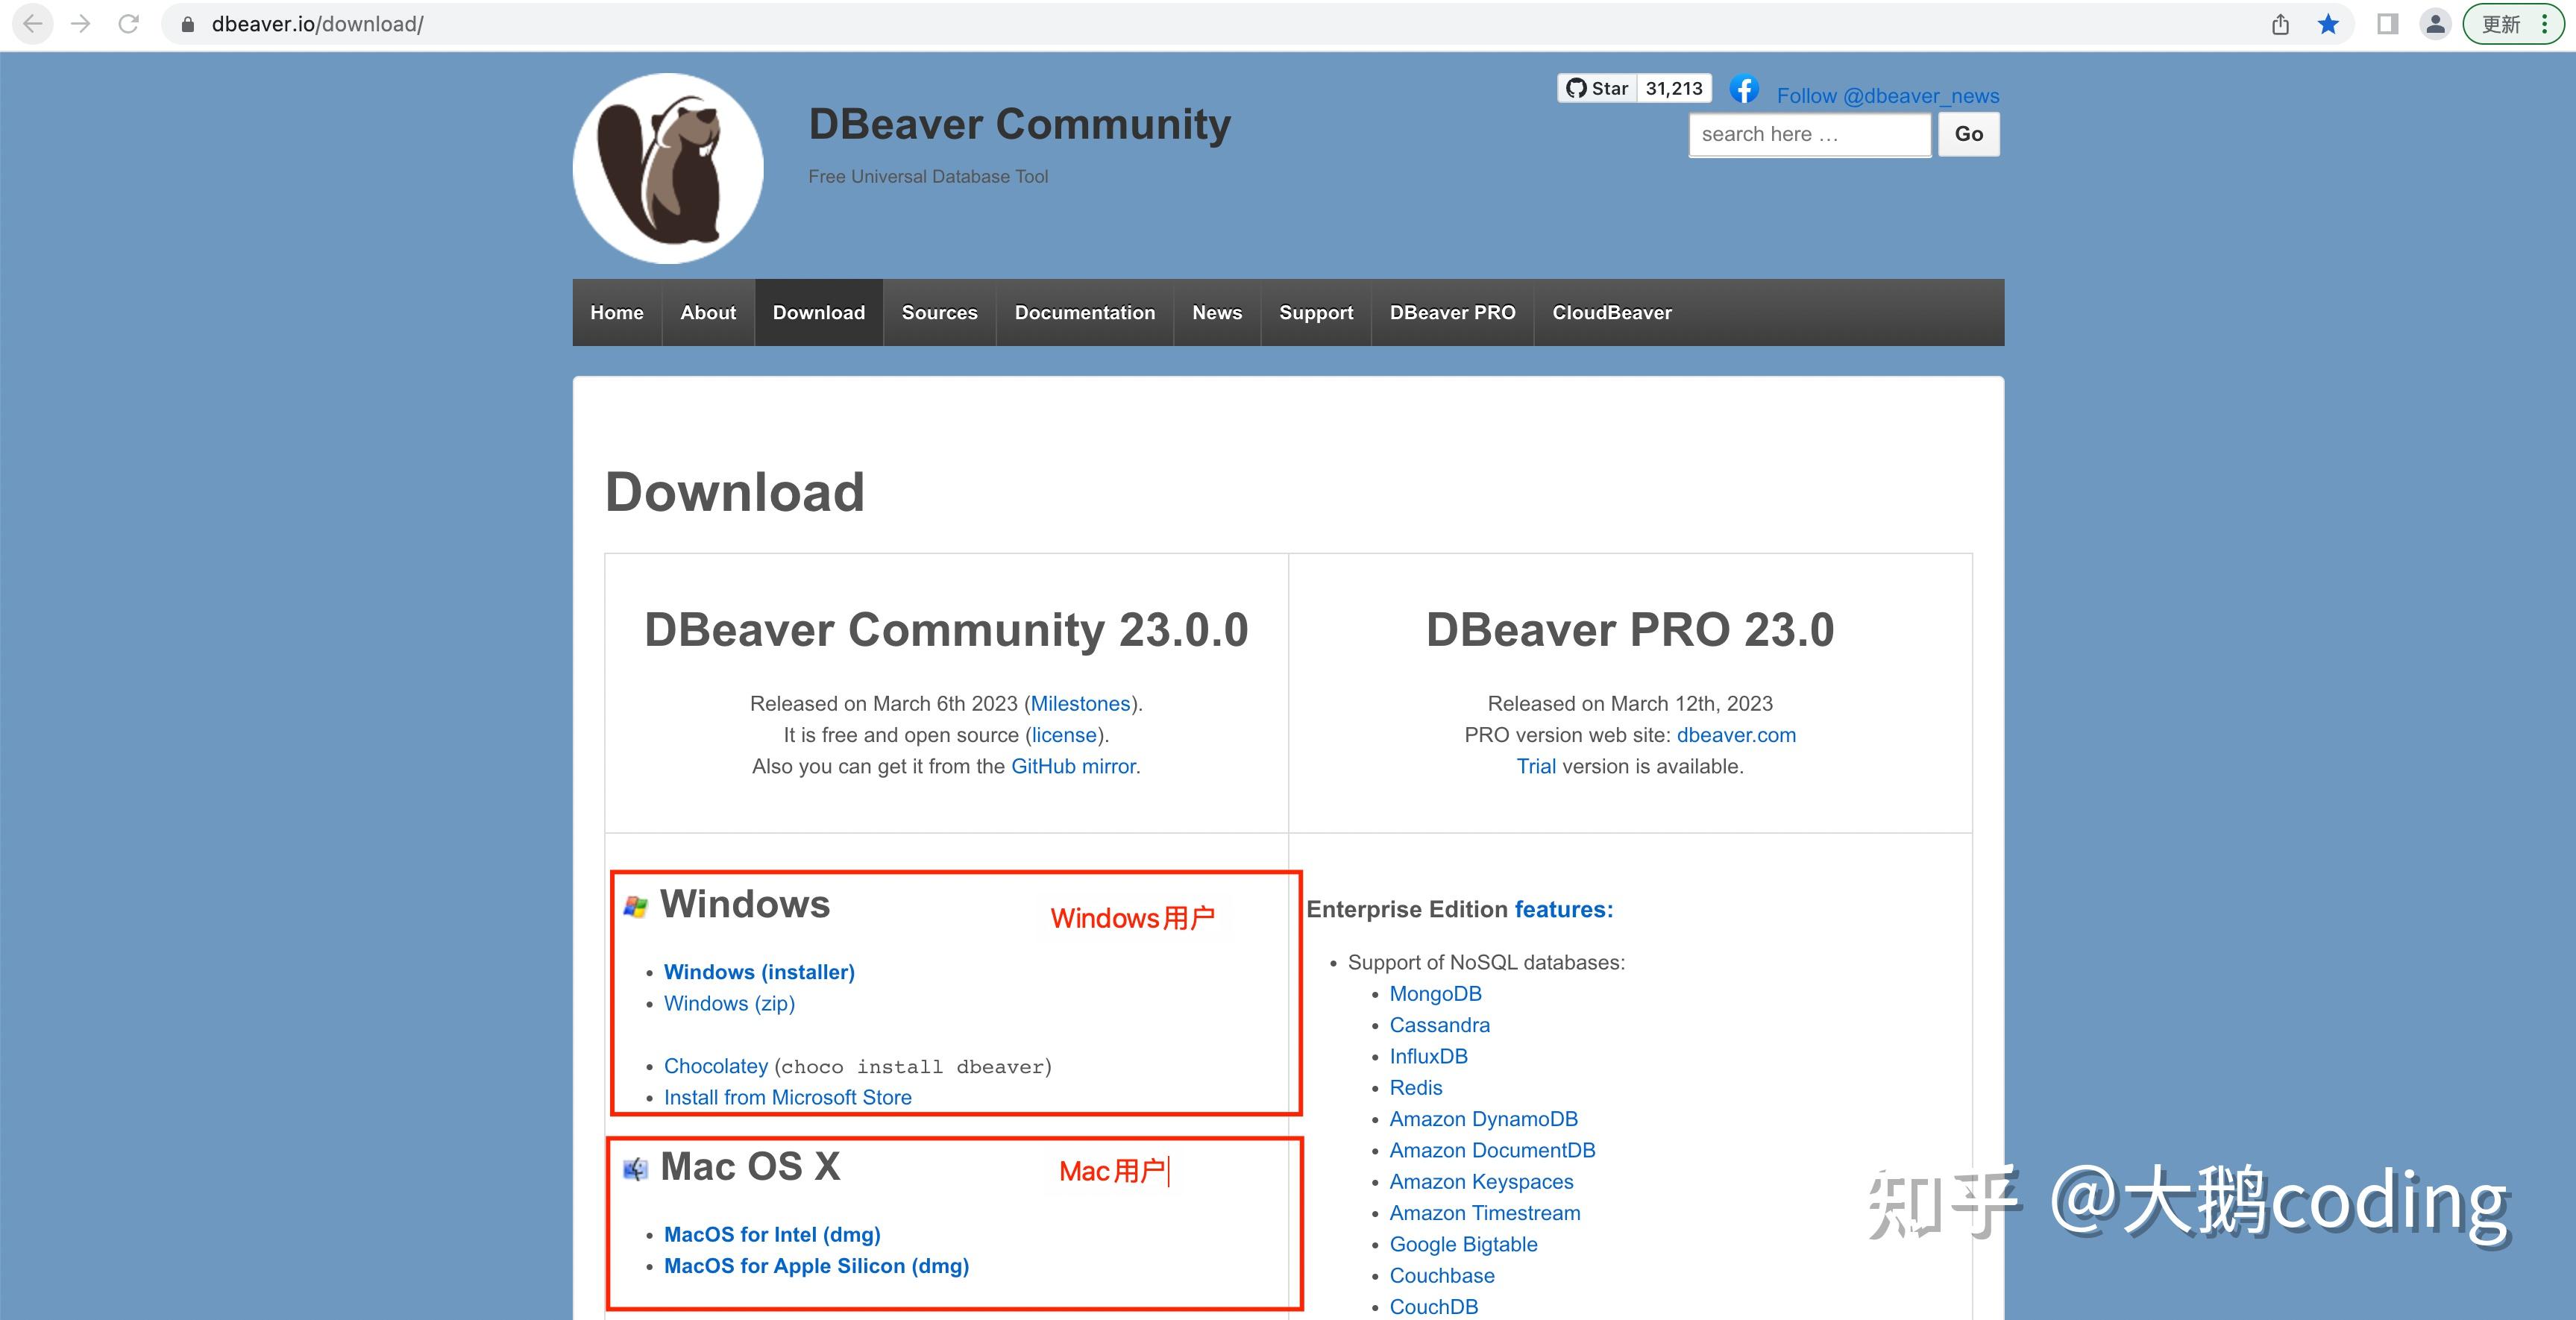Click the GitHub Star button
The width and height of the screenshot is (2576, 1320).
(x=1598, y=88)
